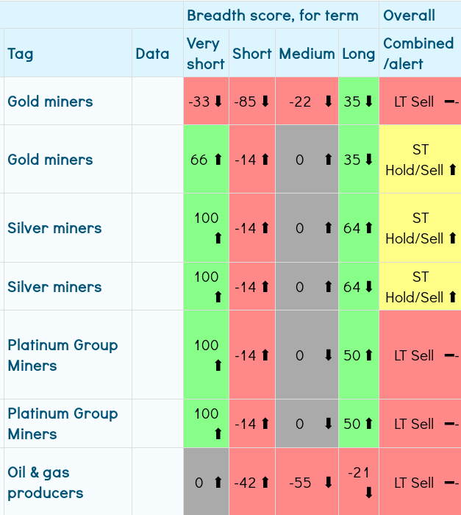Sort by the Tag column header
The image size is (461, 515).
[21, 54]
